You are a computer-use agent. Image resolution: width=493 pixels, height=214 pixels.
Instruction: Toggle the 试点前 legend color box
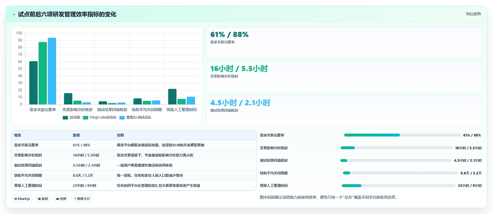(65, 117)
